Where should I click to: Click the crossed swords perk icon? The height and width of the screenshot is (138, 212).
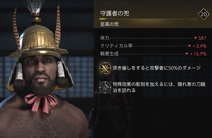(105, 68)
